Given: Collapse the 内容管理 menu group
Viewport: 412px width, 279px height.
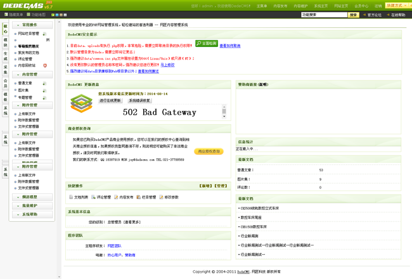Looking at the screenshot, I should [32, 75].
